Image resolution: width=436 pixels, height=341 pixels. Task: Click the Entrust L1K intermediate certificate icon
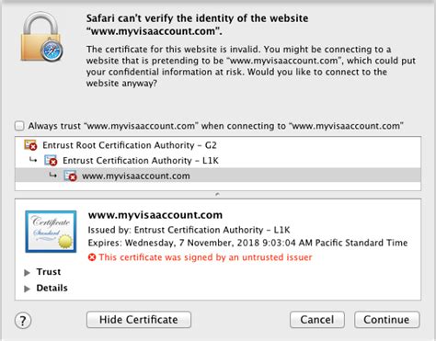(x=51, y=160)
